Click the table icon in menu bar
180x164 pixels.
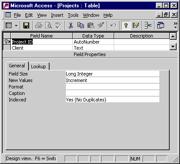(x=8, y=15)
